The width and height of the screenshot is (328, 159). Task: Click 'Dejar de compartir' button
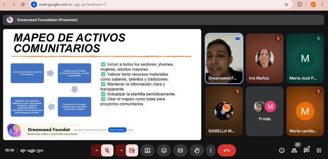117,130
